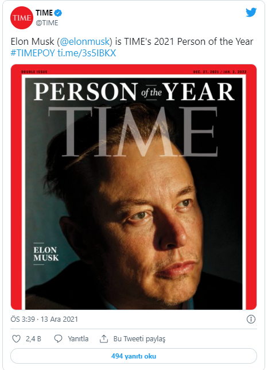The height and width of the screenshot is (370, 268).
Task: Click the ÖS 3:39 · 13 Ara 2021 timestamp
Action: pyautogui.click(x=44, y=319)
